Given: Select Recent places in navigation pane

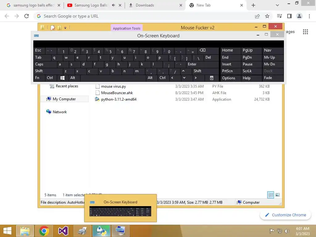Looking at the screenshot, I should tap(64, 86).
